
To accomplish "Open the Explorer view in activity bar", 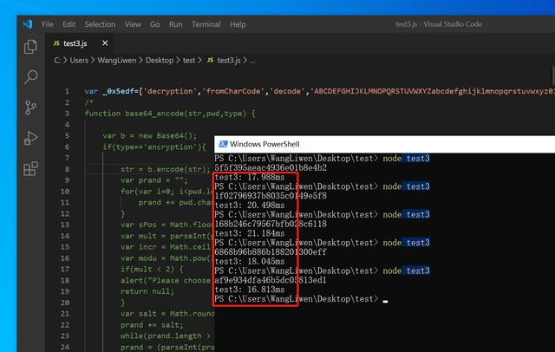I will tap(31, 47).
